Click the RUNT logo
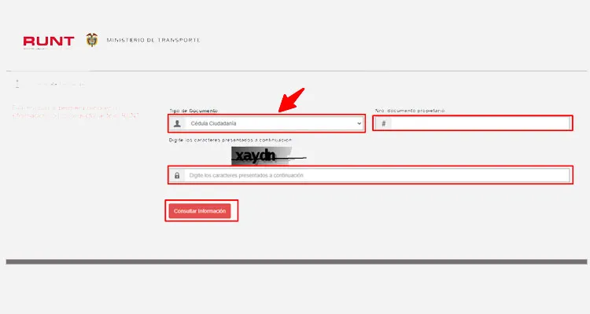This screenshot has height=314, width=590. pyautogui.click(x=49, y=42)
